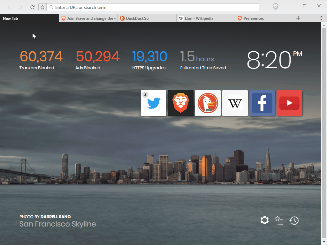Visit photographer Darrell Sano credit link
This screenshot has width=327, height=245.
coord(56,217)
